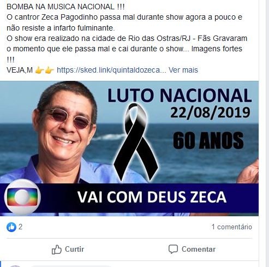
Task: Click the partially visible comment bubble at bottom
Action: (71, 266)
